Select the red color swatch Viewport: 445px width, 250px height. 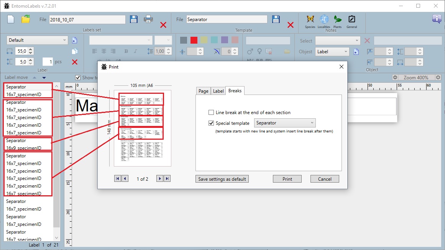click(194, 40)
